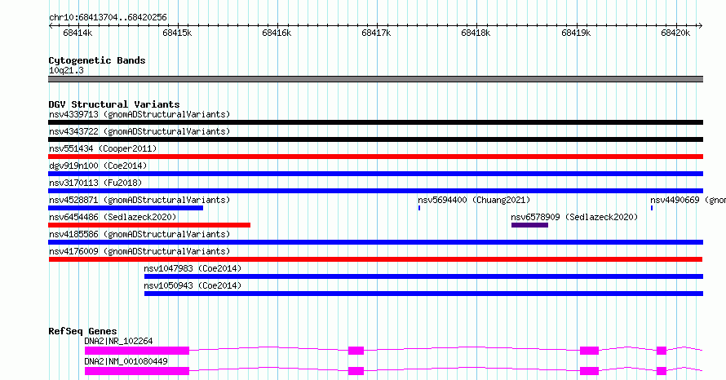Click the purple nsv6578909 Sedlazeck2020 bar
Viewport: 726px width, 380px height.
529,225
